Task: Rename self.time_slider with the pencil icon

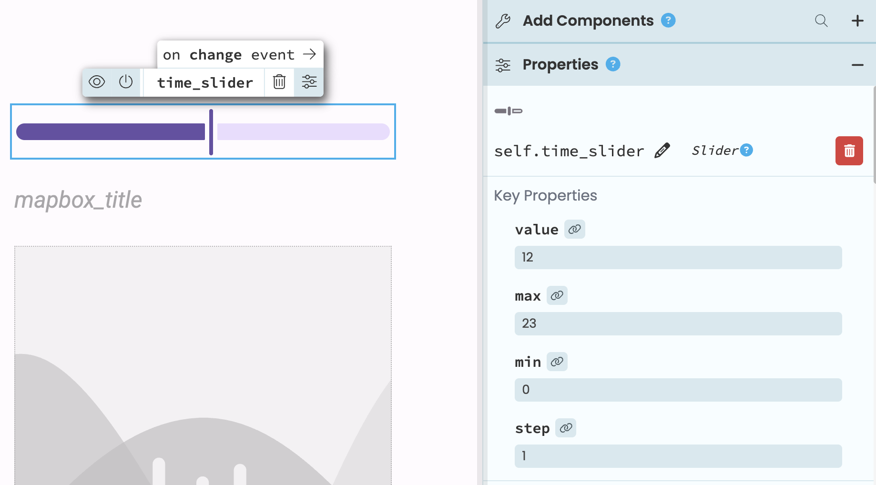Action: click(x=662, y=151)
